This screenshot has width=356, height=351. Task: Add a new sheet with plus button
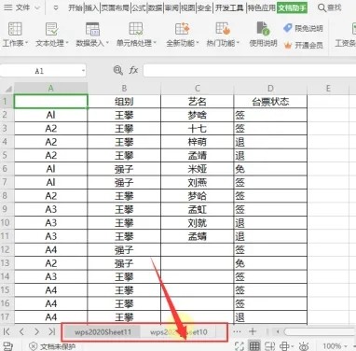253,331
